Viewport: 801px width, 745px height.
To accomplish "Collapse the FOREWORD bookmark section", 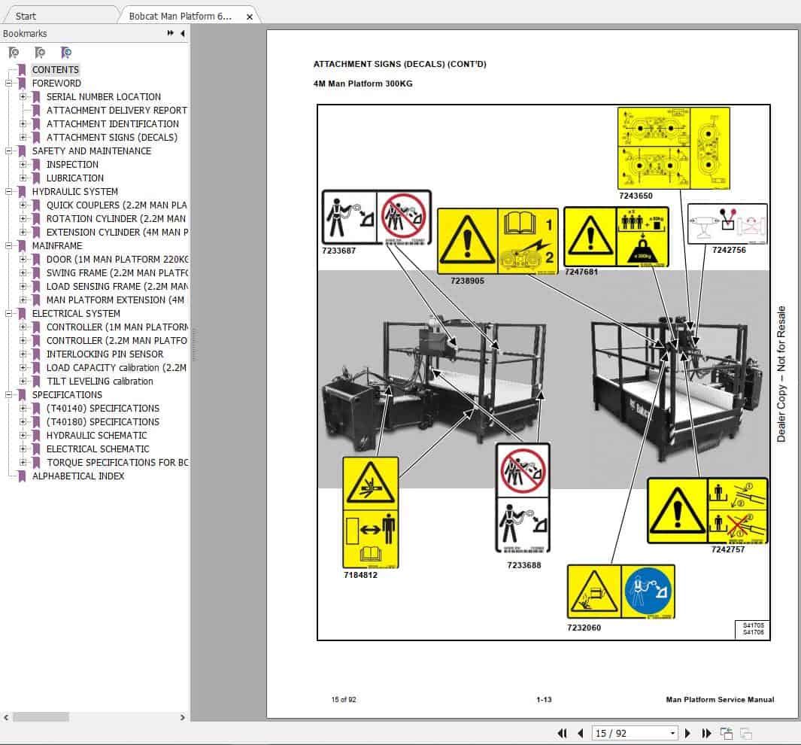I will tap(8, 83).
